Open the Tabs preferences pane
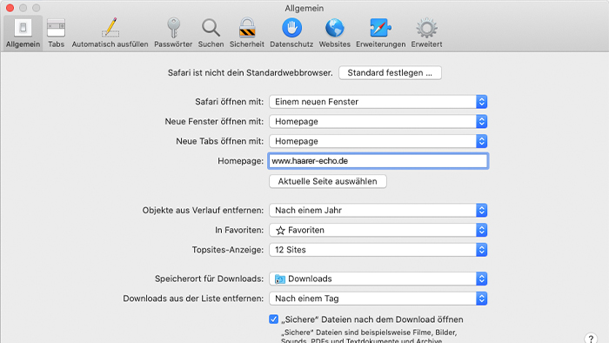 click(56, 33)
